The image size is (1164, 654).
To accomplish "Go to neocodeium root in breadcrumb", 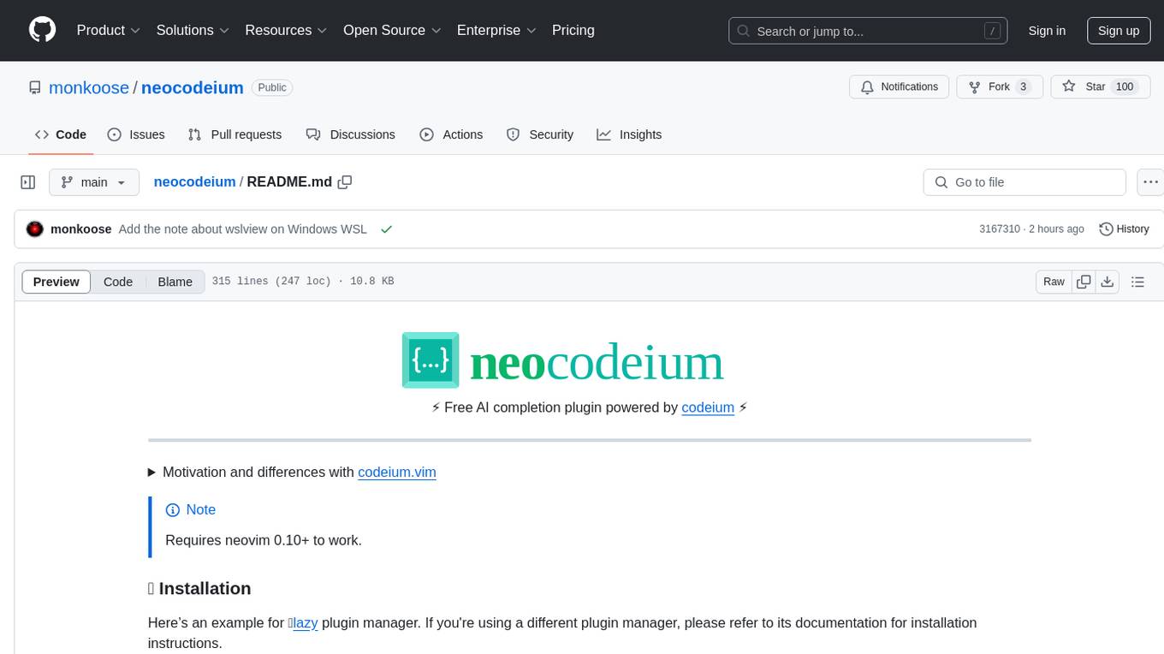I will click(x=194, y=181).
